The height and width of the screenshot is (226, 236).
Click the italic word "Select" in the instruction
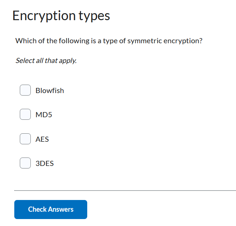(x=25, y=60)
